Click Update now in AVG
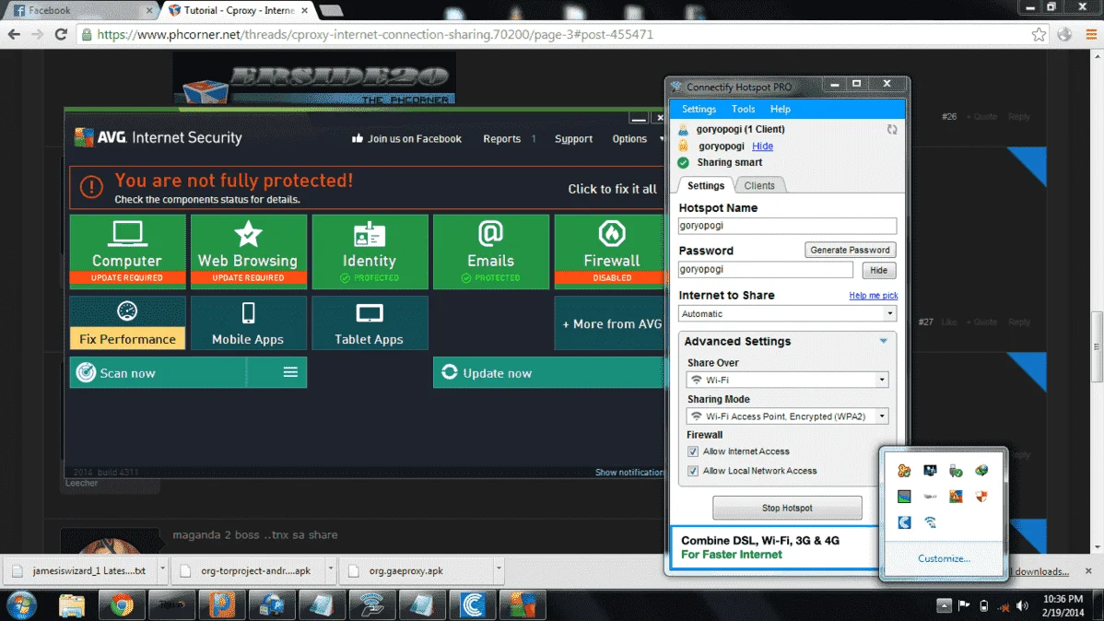This screenshot has width=1104, height=621. 549,372
